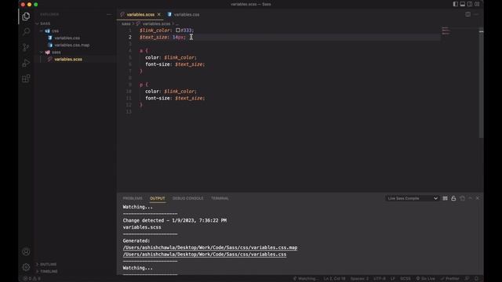Switch to the Terminal panel tab
502x282 pixels.
[220, 198]
